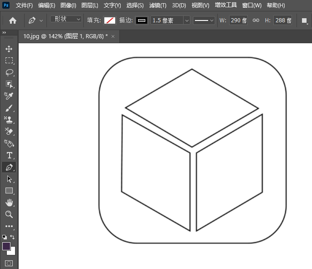Select the Rectangular Marquee tool
The height and width of the screenshot is (269, 312).
coord(9,61)
